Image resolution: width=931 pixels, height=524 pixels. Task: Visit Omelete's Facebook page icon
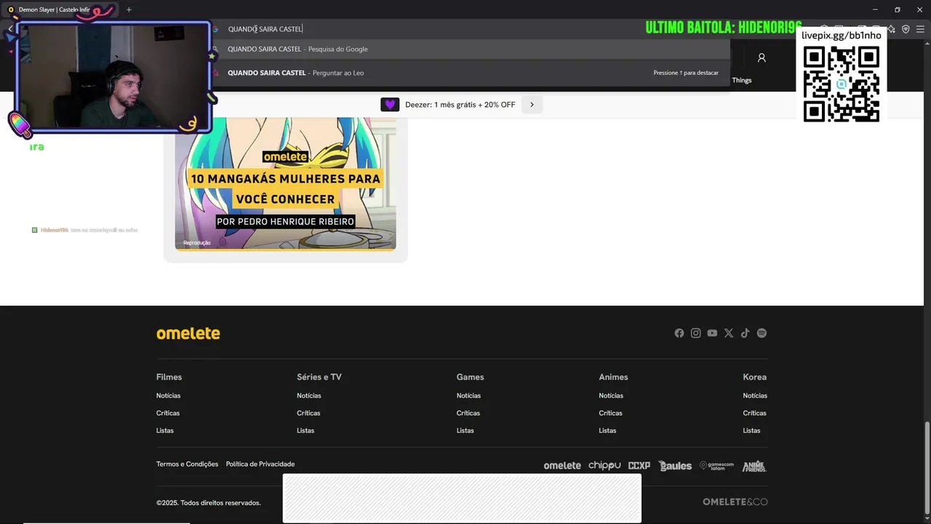coord(679,333)
